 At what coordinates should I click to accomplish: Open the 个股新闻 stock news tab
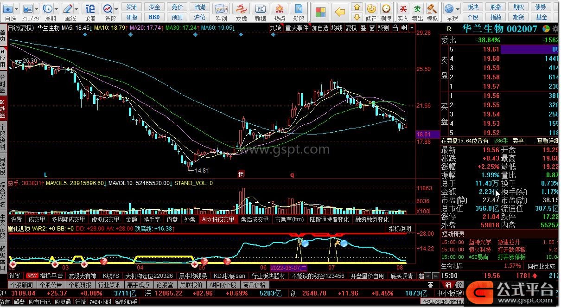click(21, 285)
